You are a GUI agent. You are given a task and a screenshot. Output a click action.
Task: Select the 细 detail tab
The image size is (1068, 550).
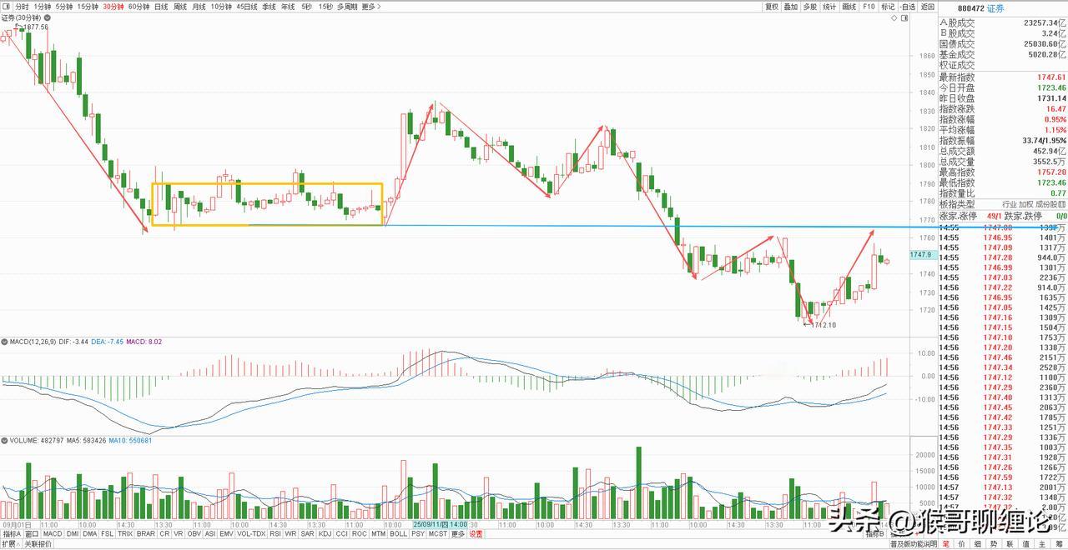click(978, 544)
